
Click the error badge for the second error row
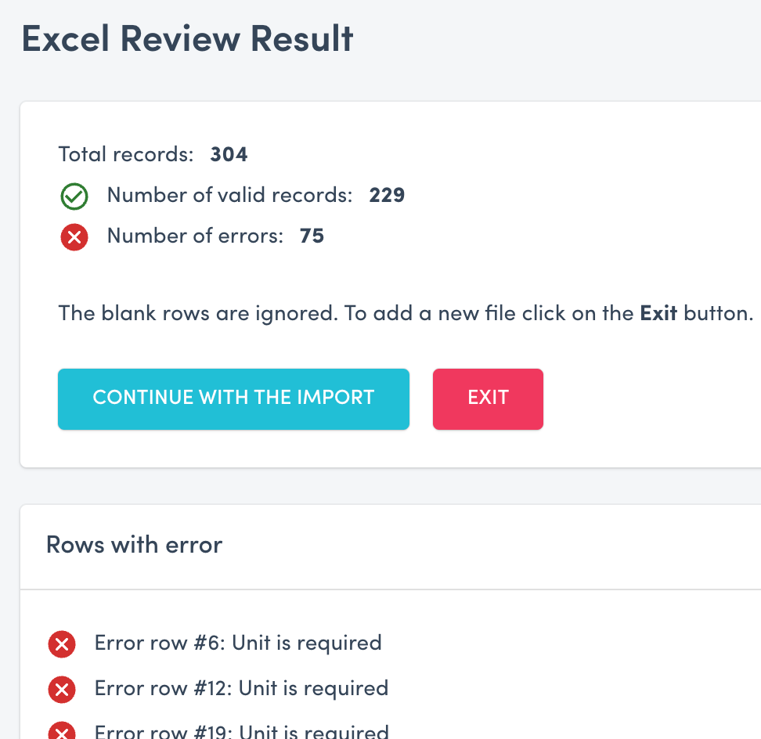tap(62, 690)
